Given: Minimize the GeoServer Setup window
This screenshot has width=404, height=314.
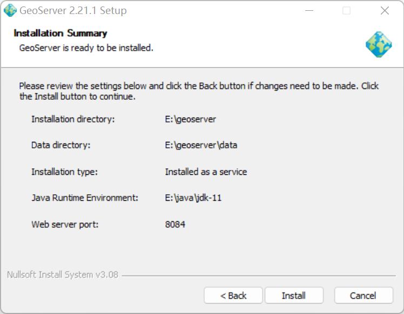Looking at the screenshot, I should [309, 11].
